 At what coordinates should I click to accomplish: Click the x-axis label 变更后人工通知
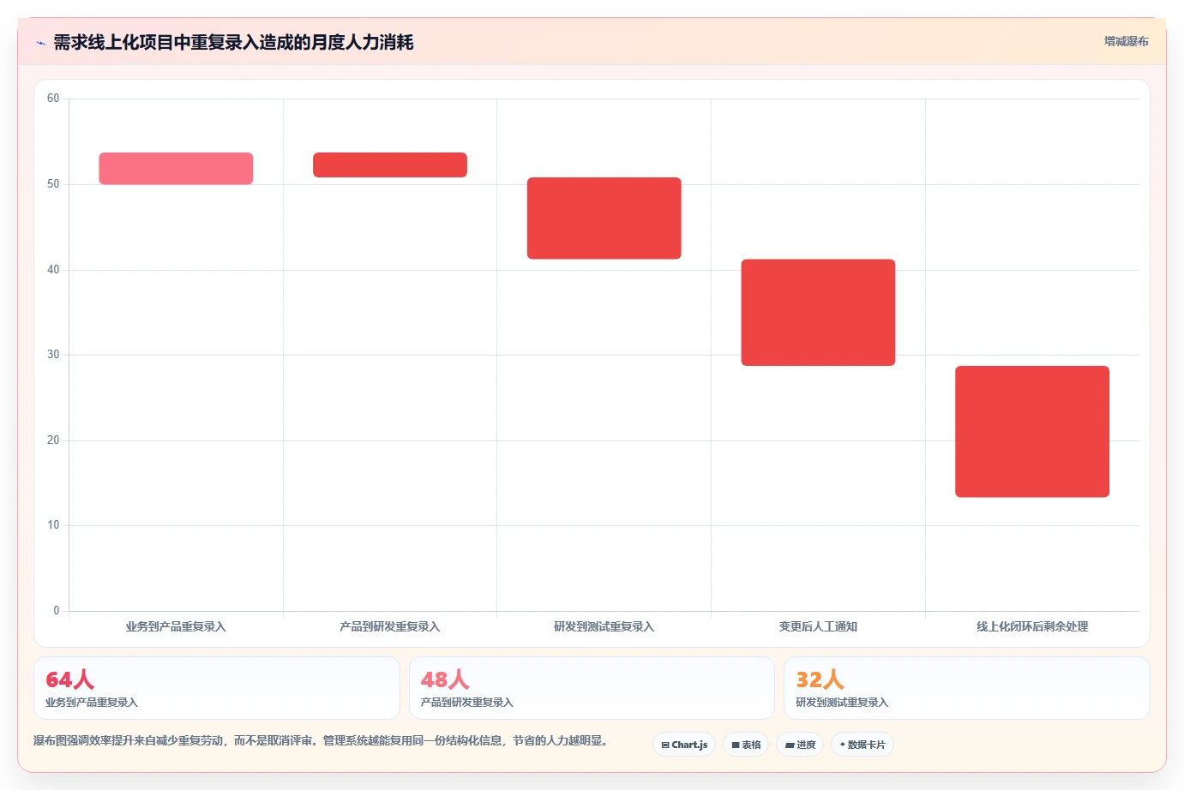pyautogui.click(x=818, y=626)
